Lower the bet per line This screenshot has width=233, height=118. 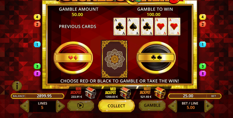point(173,106)
